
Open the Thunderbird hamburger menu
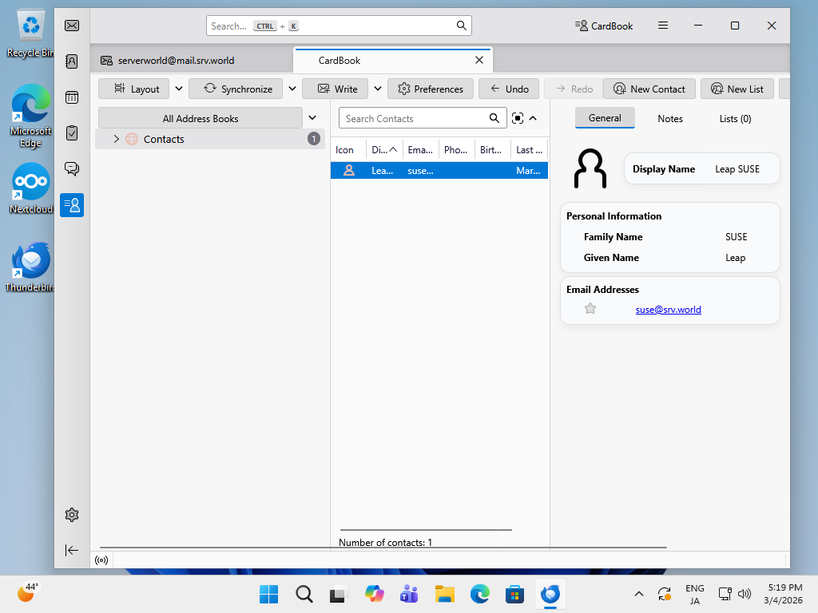coord(663,26)
